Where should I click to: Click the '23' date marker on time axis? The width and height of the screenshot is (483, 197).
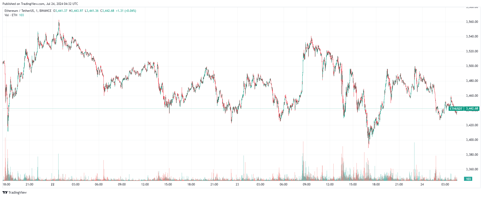coord(237,184)
